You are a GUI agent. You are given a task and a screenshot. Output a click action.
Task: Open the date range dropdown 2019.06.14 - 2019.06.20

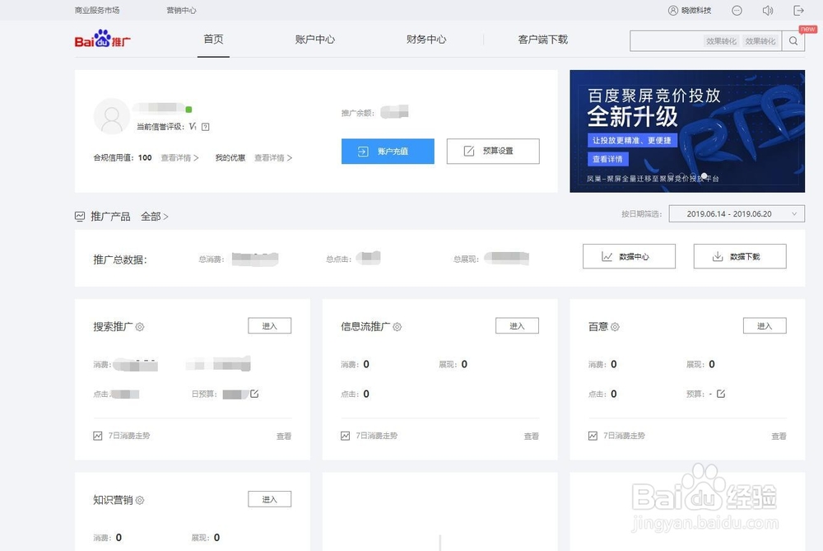point(737,214)
